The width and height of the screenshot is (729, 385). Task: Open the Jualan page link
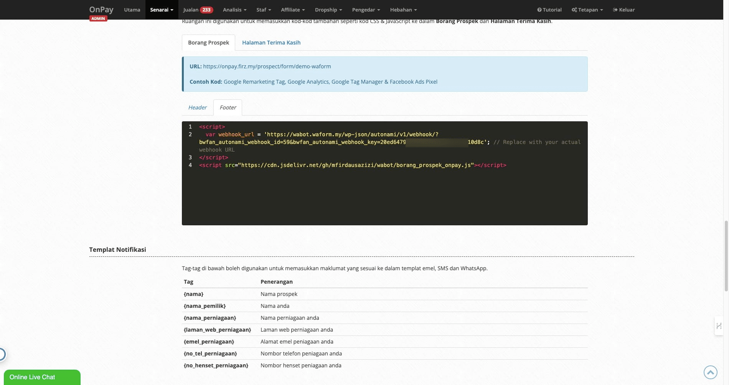pos(191,10)
